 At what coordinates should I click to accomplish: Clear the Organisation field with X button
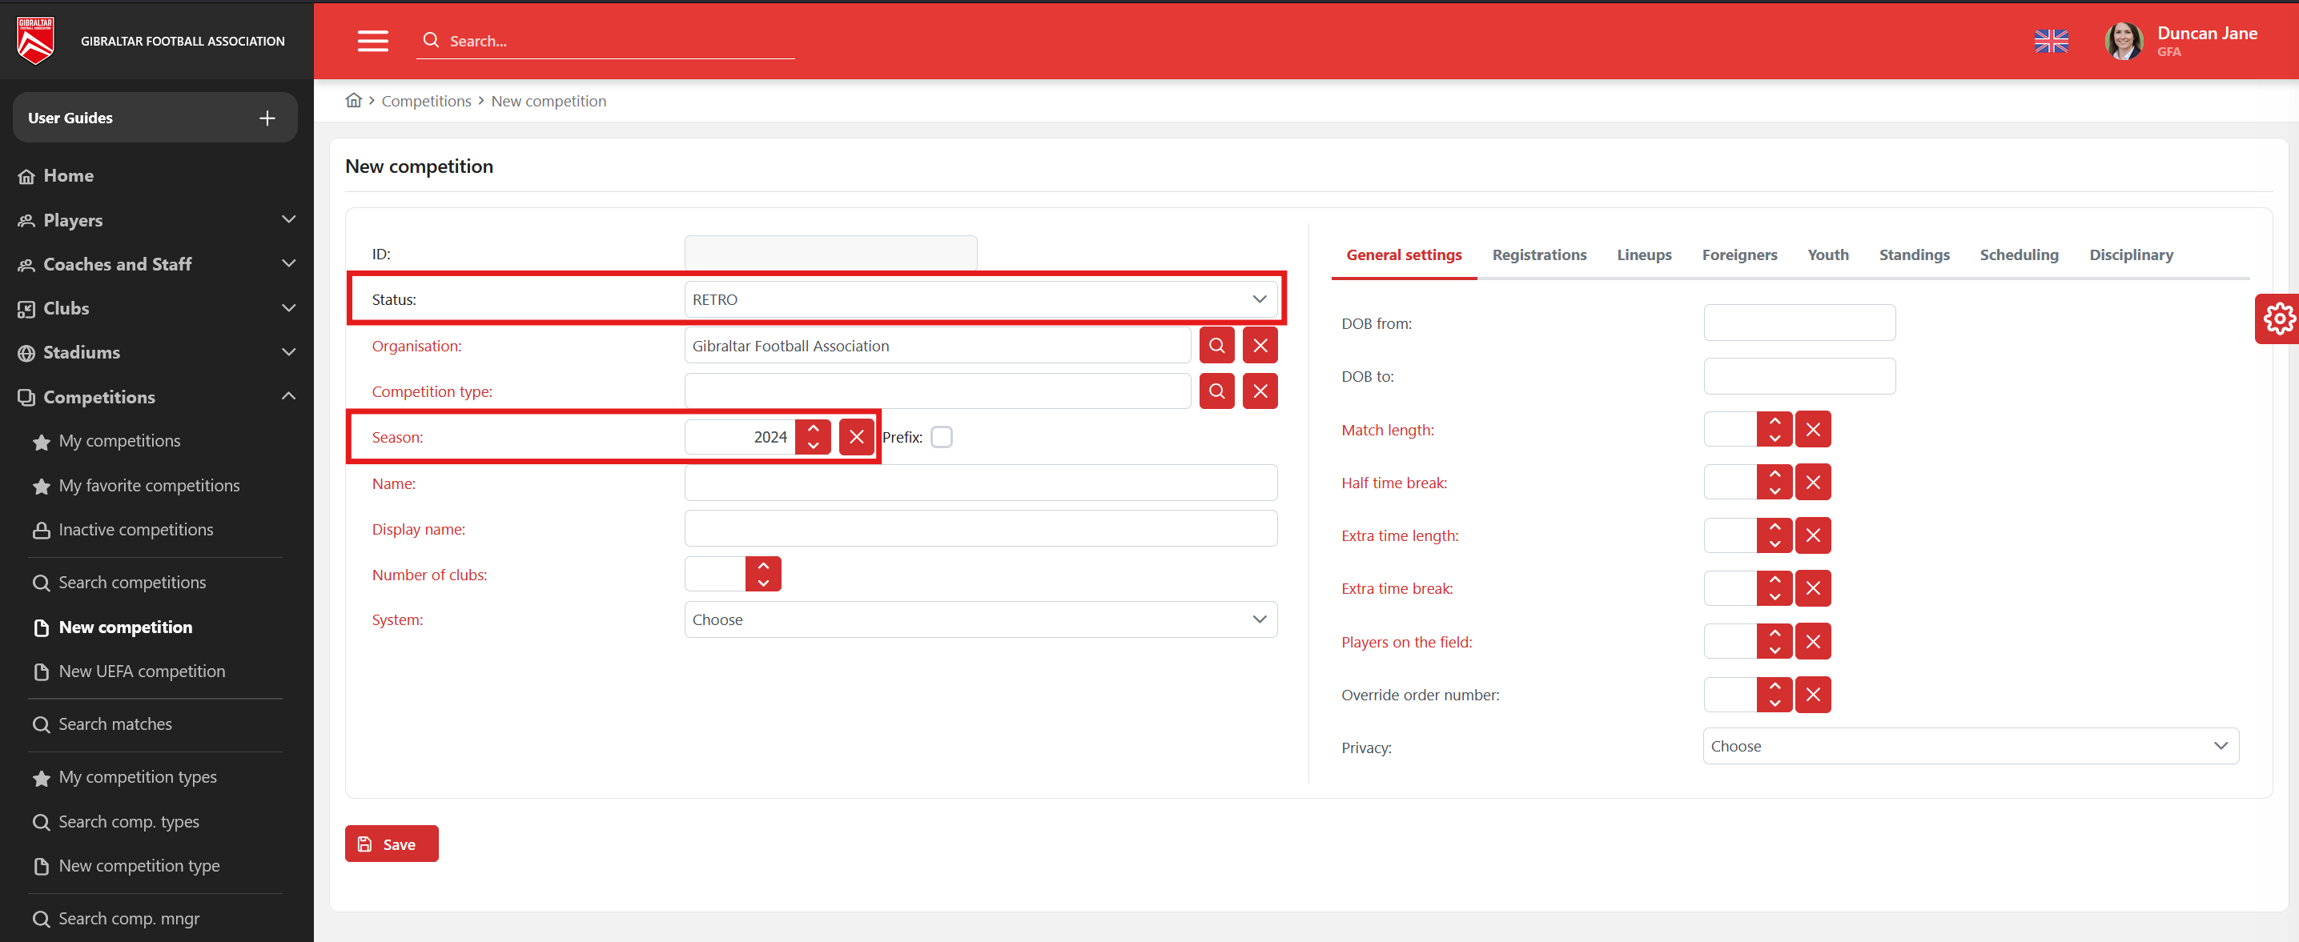[x=1260, y=346]
